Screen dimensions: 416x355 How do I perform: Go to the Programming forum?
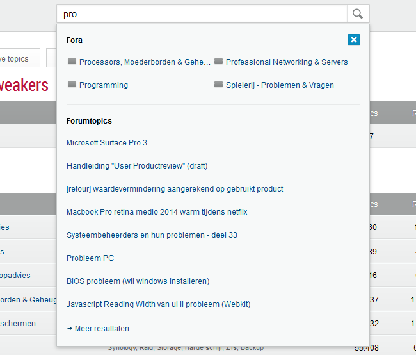pyautogui.click(x=104, y=85)
